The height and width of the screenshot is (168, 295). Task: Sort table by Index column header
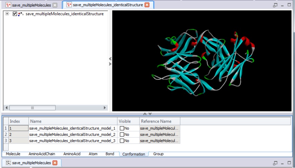click(19, 121)
